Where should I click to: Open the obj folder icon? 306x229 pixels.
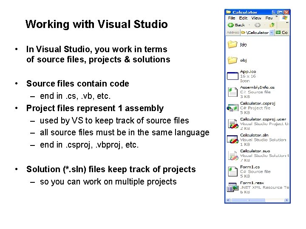coord(232,60)
